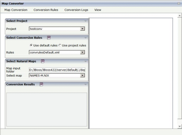Click the Select Natural Maps header text

click(21, 61)
